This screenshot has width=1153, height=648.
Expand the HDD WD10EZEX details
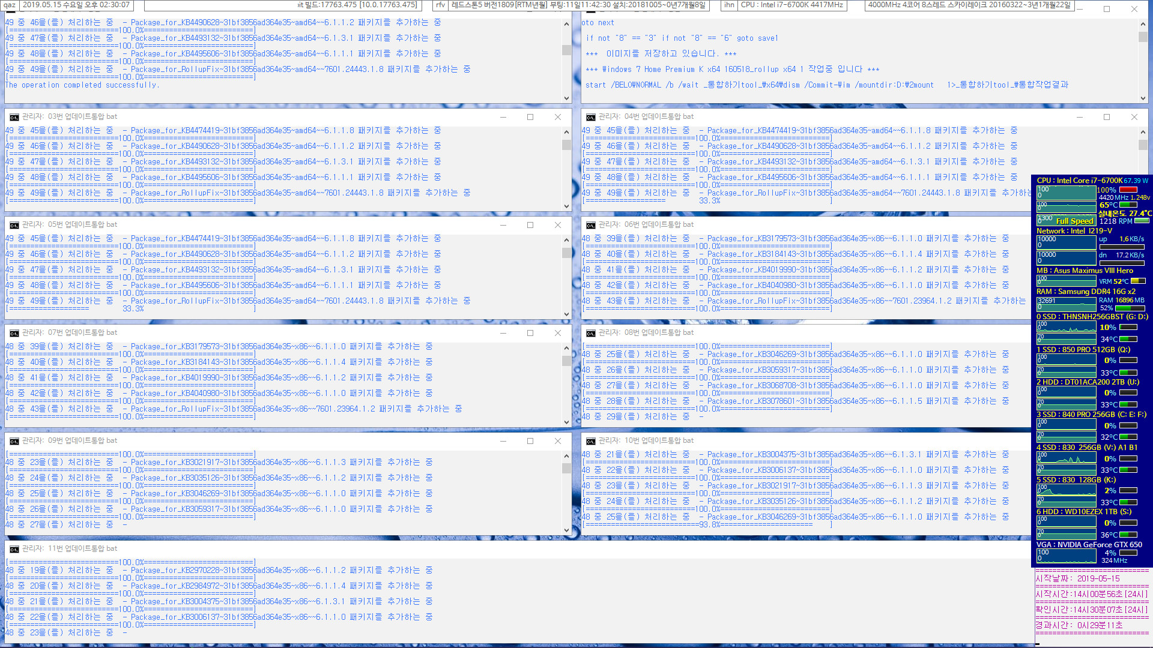click(1085, 512)
